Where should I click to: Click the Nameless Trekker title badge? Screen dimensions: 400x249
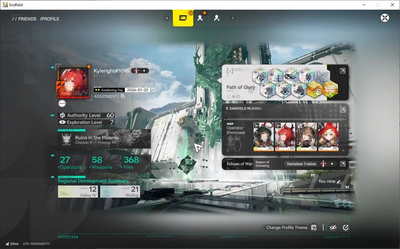[x=311, y=164]
